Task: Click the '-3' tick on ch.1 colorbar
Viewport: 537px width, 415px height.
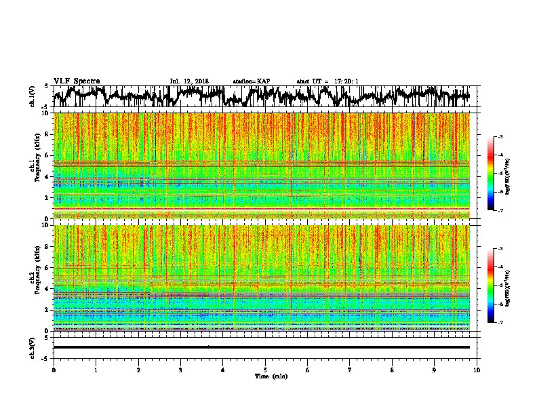Action: click(500, 136)
